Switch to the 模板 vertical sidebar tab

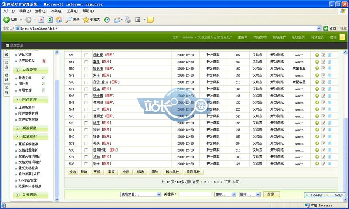(7, 78)
